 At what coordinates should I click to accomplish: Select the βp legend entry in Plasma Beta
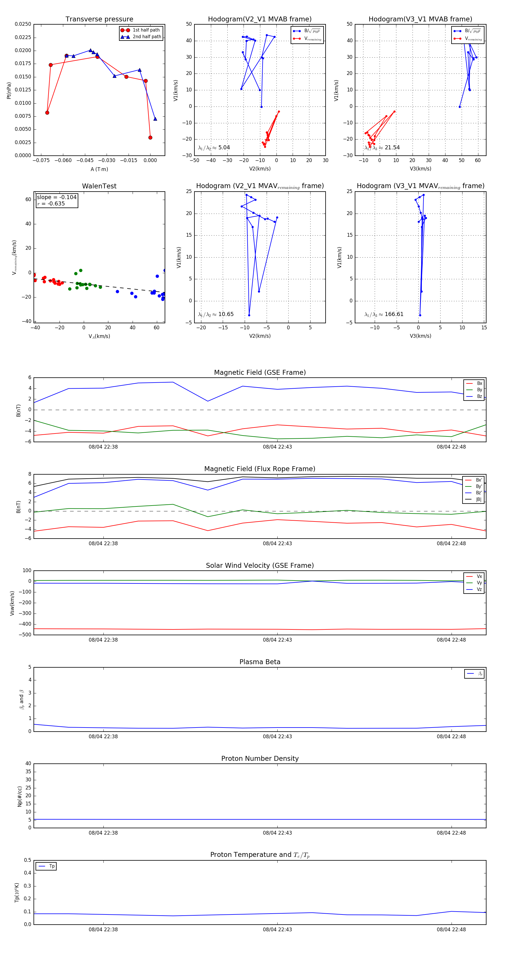click(x=474, y=673)
